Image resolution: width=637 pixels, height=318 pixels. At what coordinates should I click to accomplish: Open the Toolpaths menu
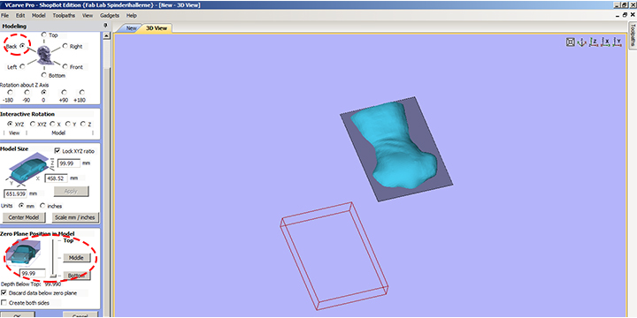[x=64, y=15]
